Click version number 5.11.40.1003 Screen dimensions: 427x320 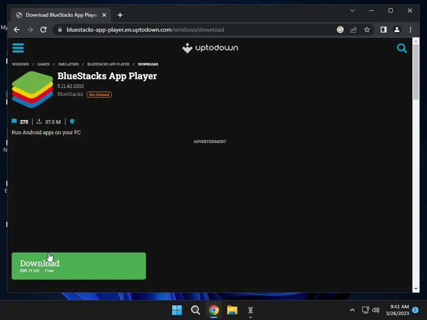pyautogui.click(x=70, y=86)
